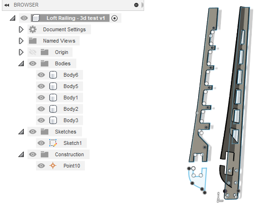Click the Body5 cylinder icon
The image size is (256, 214).
point(53,86)
